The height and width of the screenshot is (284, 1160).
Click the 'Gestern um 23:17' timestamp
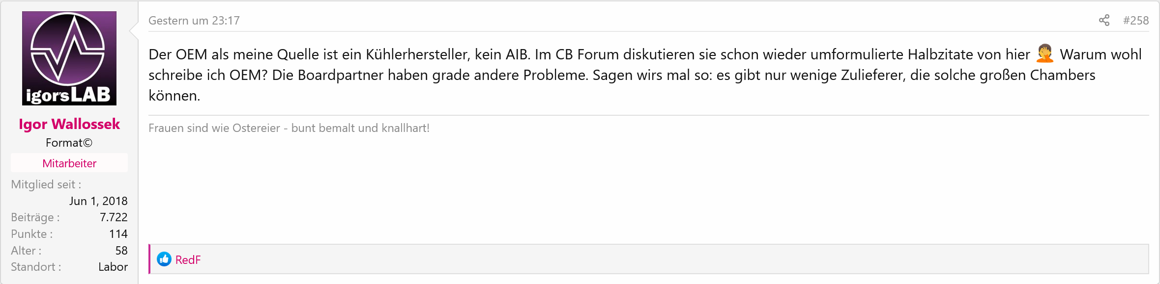coord(194,21)
